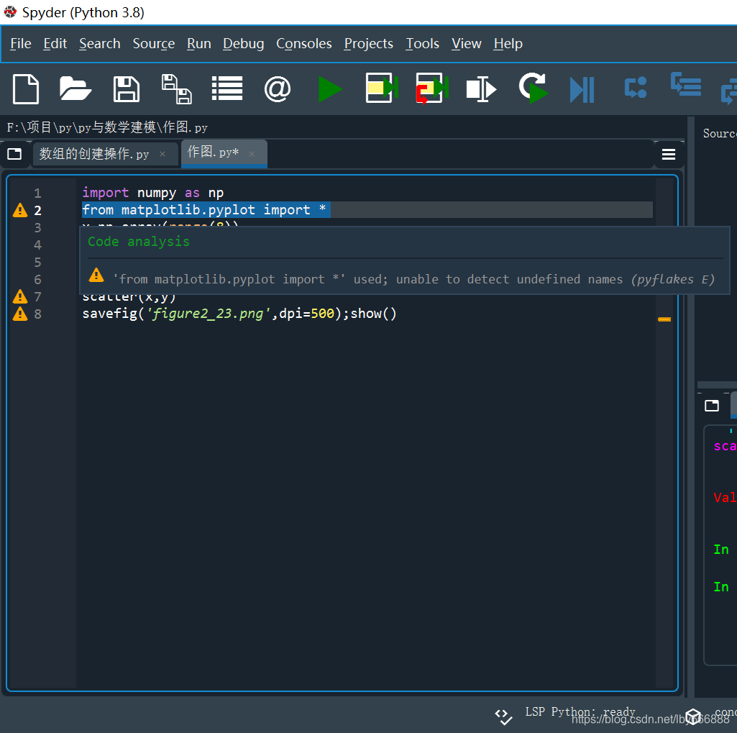737x733 pixels.
Task: Click the pyflakes warning message text
Action: [414, 279]
